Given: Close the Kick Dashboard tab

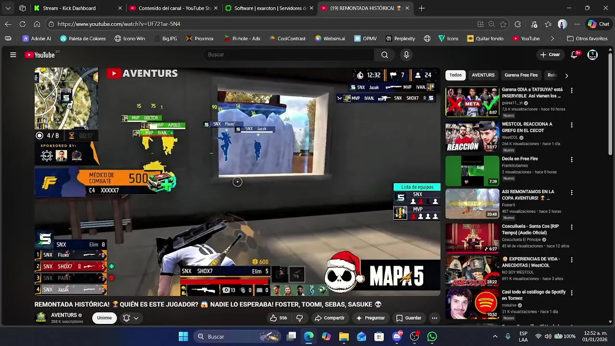Looking at the screenshot, I should coord(120,8).
